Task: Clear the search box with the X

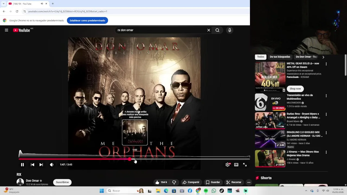Action: click(x=209, y=30)
